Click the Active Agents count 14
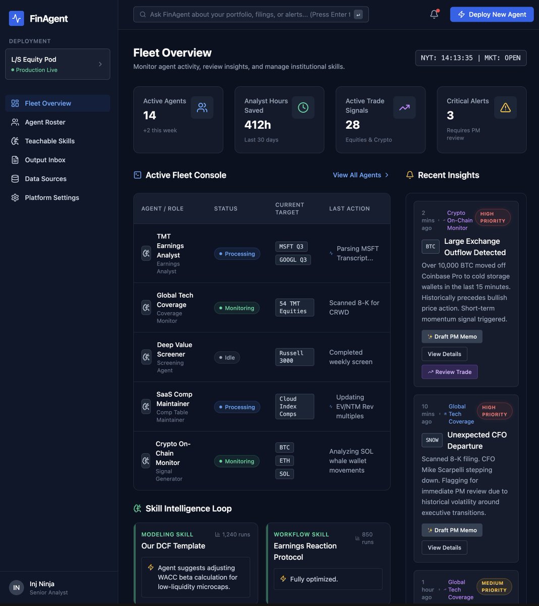Viewport: 539px width, 606px height. (149, 115)
